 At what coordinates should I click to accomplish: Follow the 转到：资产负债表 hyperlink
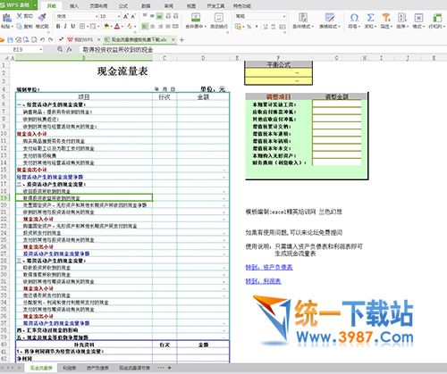(x=269, y=267)
